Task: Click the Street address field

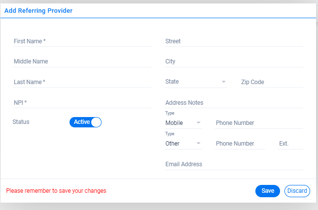Action: click(234, 41)
